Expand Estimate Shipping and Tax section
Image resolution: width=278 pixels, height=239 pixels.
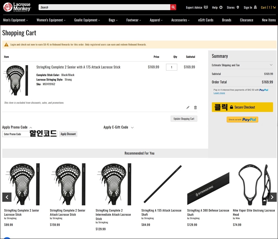[x=242, y=65]
